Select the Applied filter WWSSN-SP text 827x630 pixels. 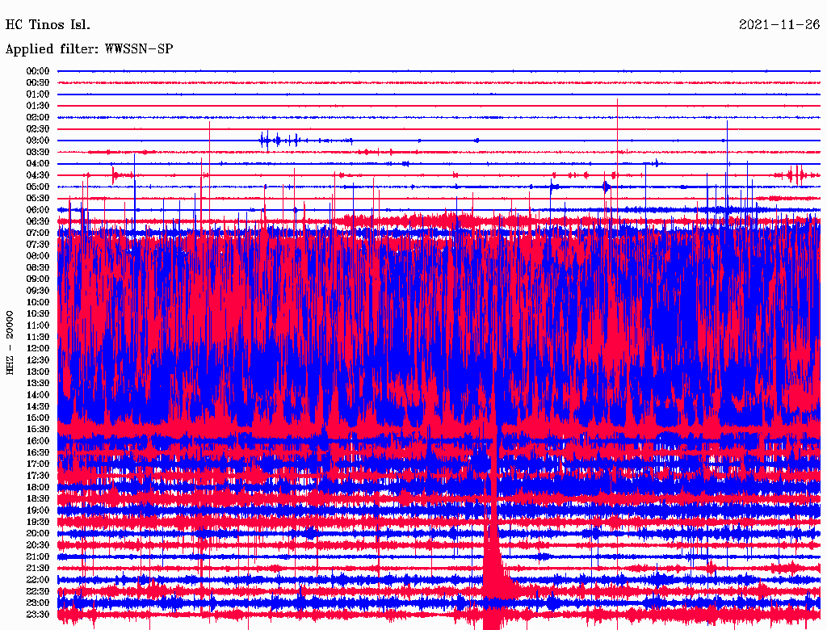(x=89, y=49)
